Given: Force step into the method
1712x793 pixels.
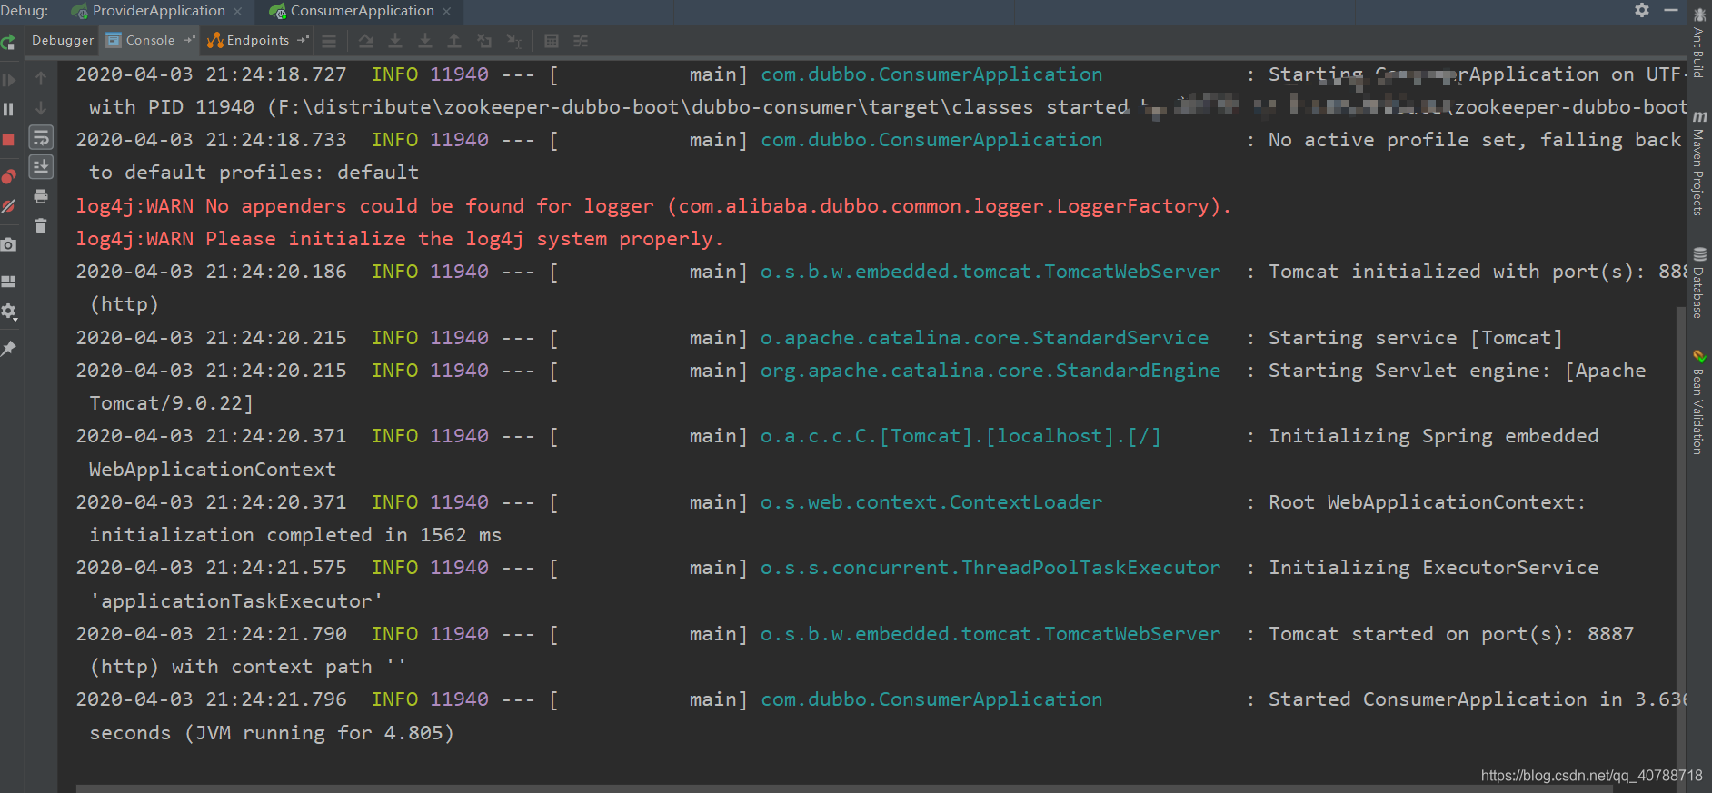Looking at the screenshot, I should [x=425, y=41].
